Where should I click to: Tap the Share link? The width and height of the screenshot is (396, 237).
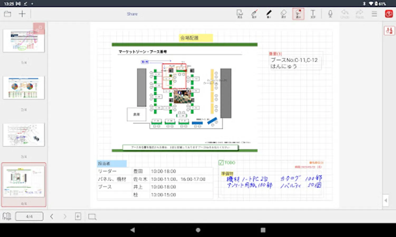tap(132, 14)
